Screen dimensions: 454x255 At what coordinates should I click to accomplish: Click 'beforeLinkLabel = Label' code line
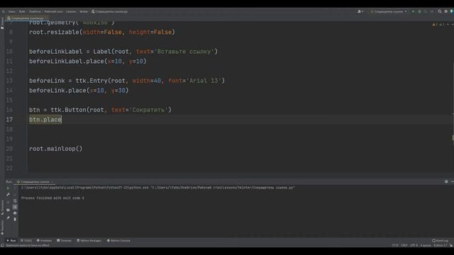pyautogui.click(x=123, y=52)
